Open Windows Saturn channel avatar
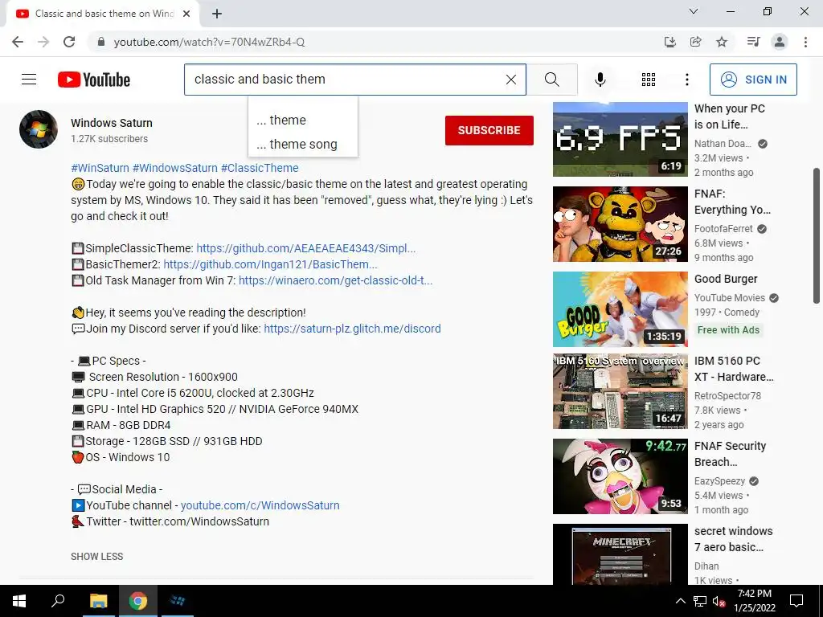Screen dimensions: 823x617 click(x=39, y=129)
